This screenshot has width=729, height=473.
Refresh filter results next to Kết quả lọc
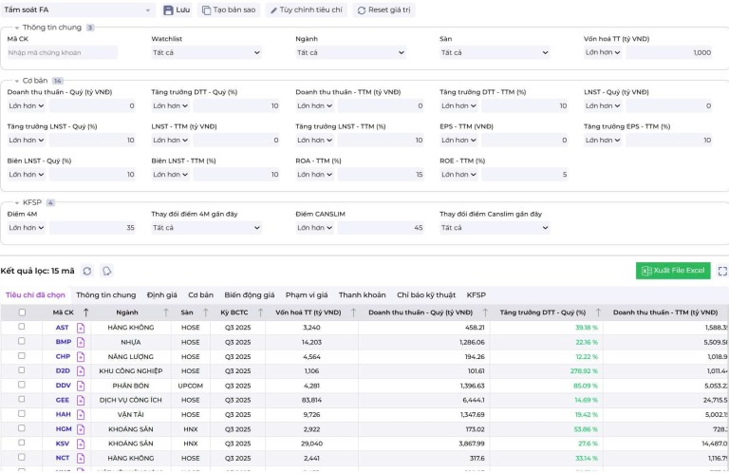click(87, 271)
